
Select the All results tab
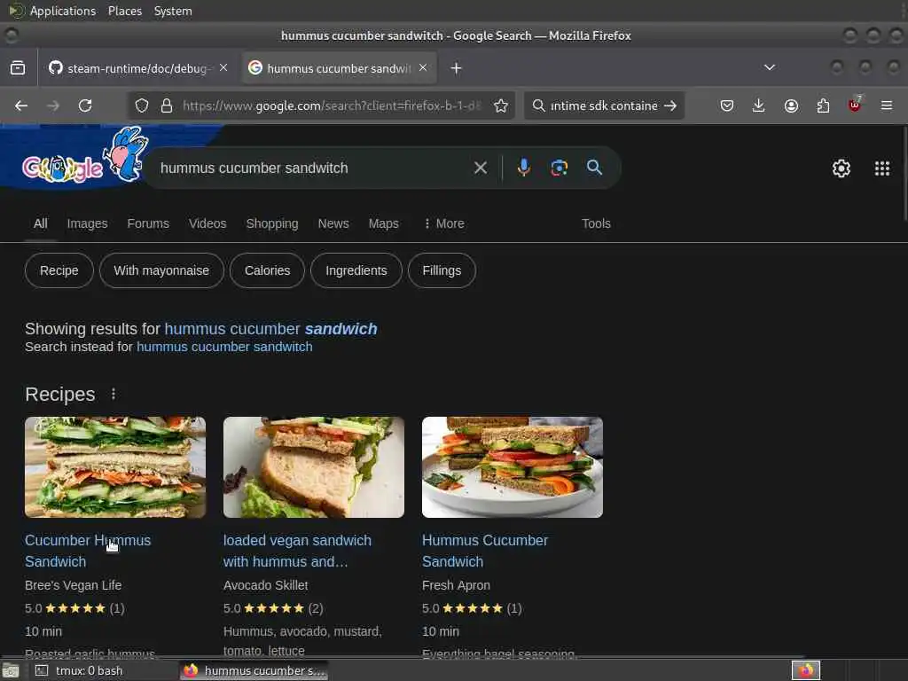point(41,223)
